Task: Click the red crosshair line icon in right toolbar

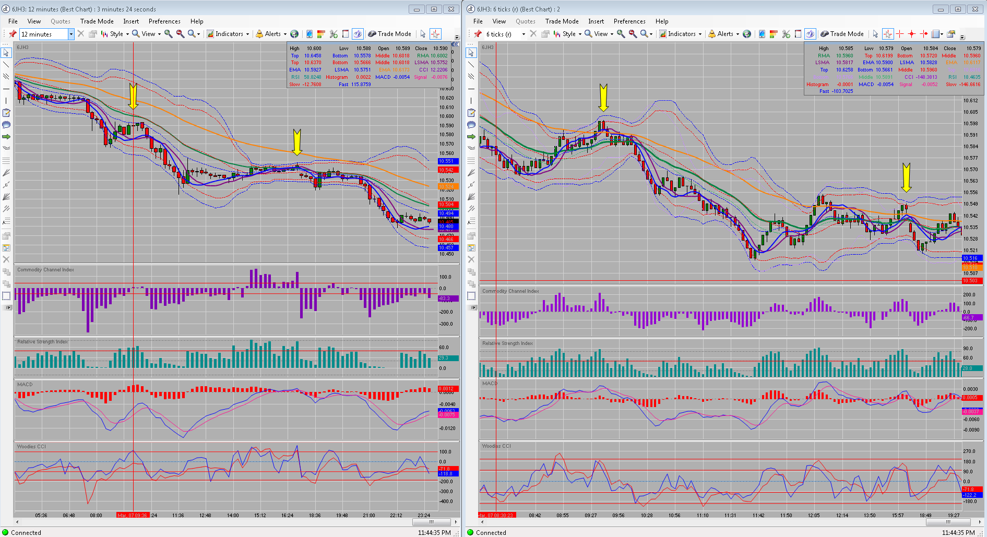Action: tap(900, 34)
